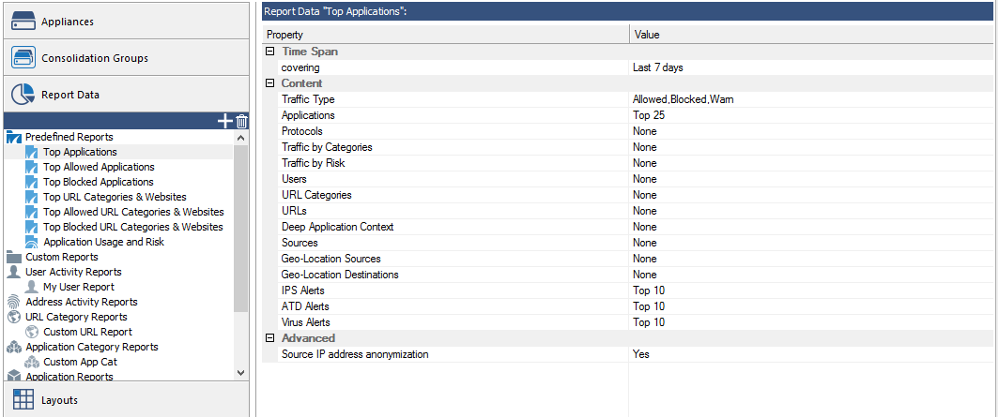Click the Custom Reports folder icon
Viewport: 999px width, 417px height.
tap(14, 257)
